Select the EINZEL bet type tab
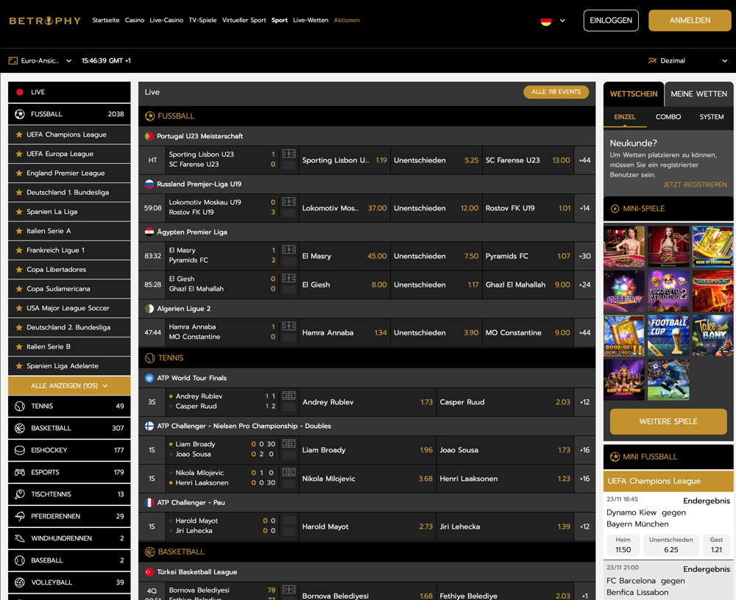The height and width of the screenshot is (600, 736). click(x=624, y=117)
